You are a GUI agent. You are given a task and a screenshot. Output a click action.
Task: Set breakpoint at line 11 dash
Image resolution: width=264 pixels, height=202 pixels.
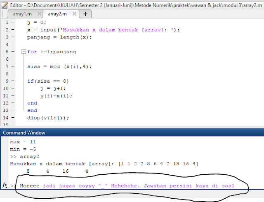pos(13,95)
